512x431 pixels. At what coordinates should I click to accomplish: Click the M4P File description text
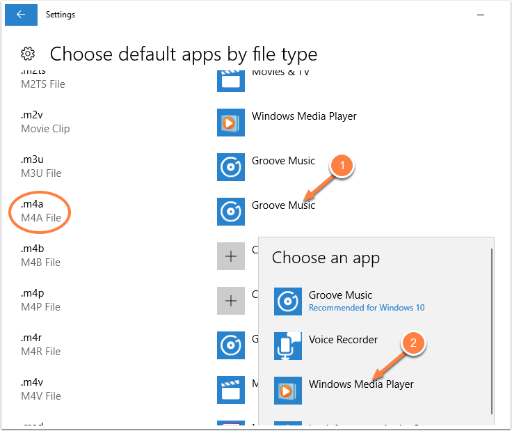click(41, 307)
